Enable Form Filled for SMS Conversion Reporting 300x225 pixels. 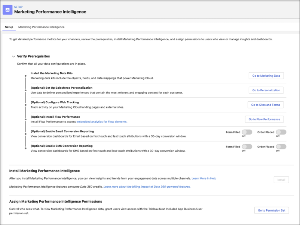pos(247,146)
